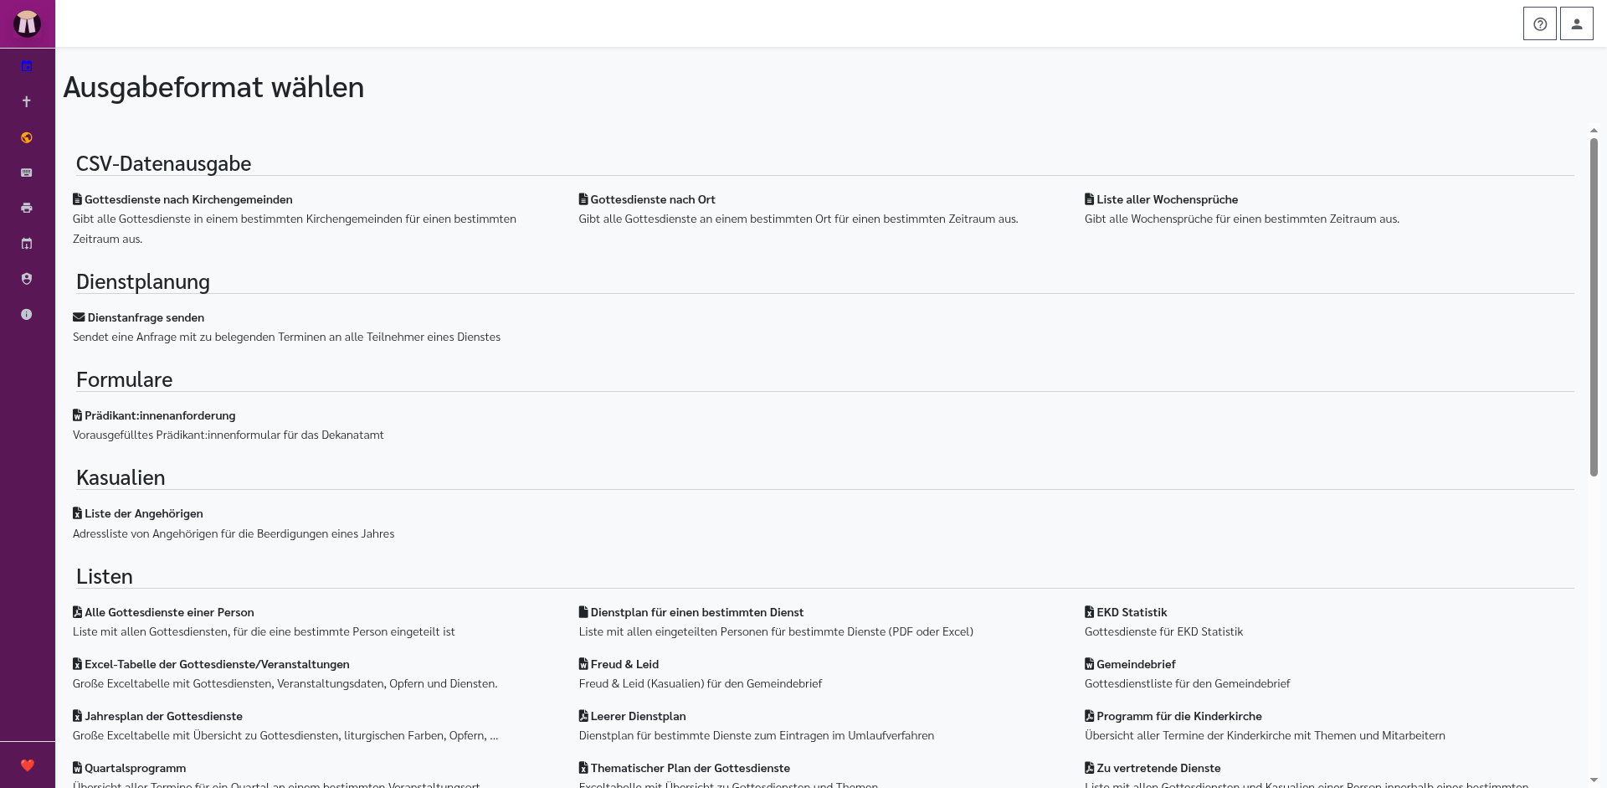
Task: Click the 'Ausgabeformat wählen' page heading
Action: tap(213, 87)
